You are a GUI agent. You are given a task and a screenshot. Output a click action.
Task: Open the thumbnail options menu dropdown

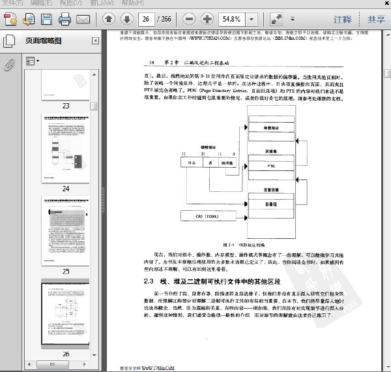coord(33,61)
